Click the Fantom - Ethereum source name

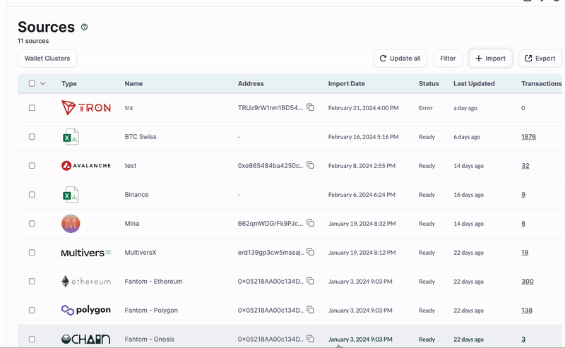[153, 281]
